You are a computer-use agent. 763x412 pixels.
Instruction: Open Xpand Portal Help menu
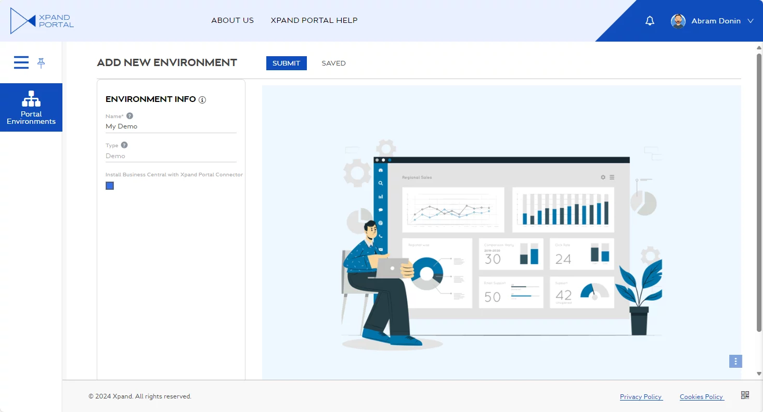click(x=314, y=20)
